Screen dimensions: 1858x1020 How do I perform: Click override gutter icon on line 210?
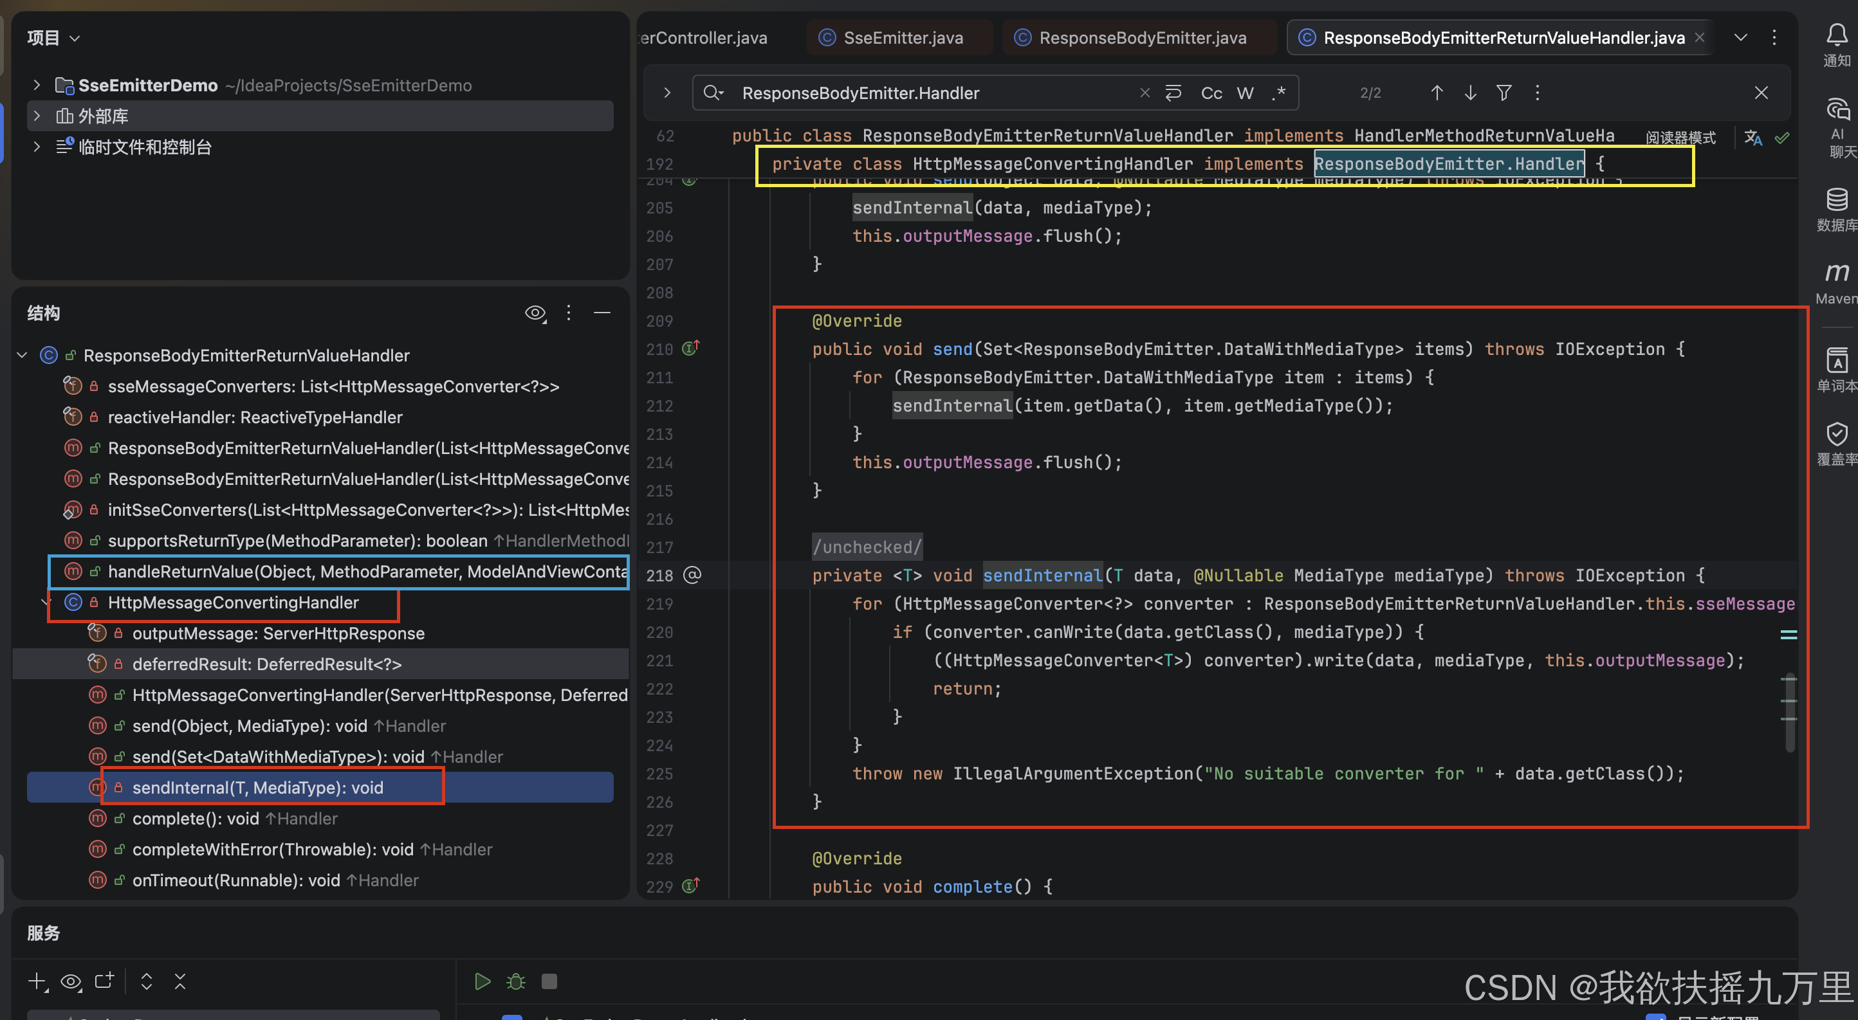click(691, 349)
